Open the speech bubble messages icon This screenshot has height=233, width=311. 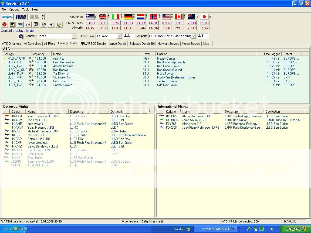(x=36, y=25)
